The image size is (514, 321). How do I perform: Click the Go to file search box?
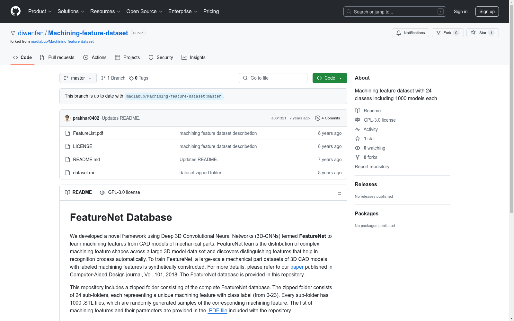point(273,78)
